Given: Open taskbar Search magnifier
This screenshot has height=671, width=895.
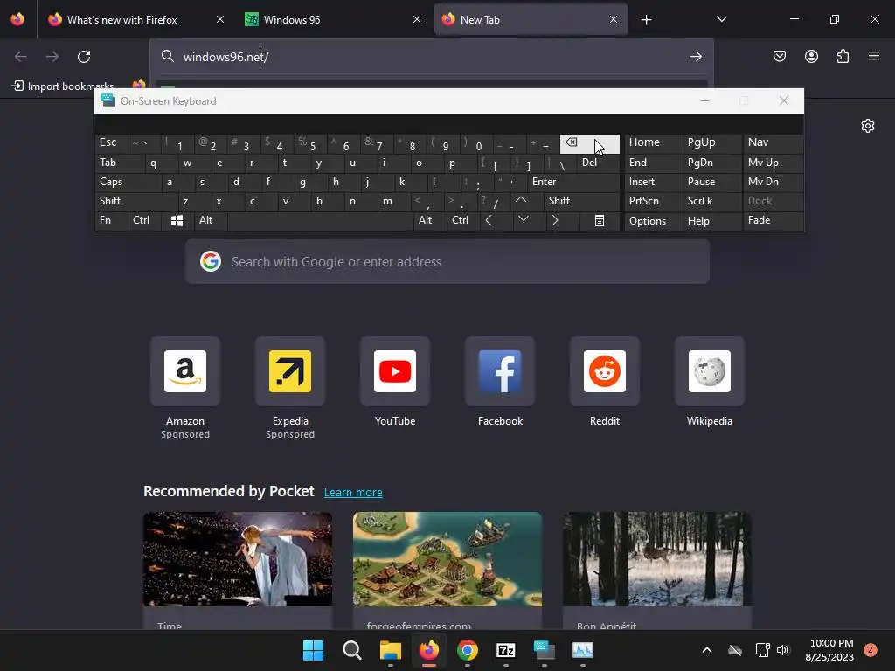Looking at the screenshot, I should [351, 650].
